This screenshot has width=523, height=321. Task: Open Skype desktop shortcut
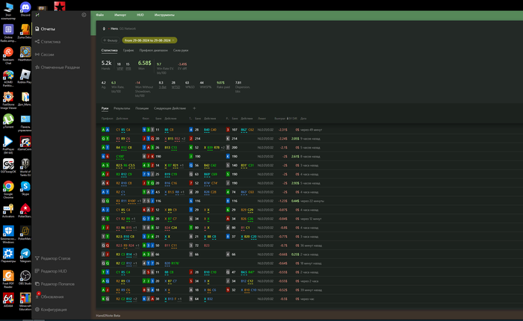click(x=25, y=188)
